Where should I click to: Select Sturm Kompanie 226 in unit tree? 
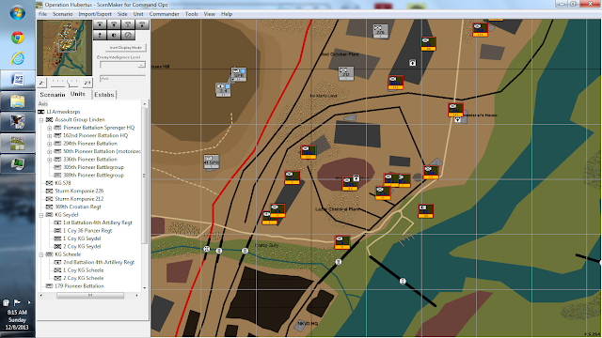coord(79,191)
